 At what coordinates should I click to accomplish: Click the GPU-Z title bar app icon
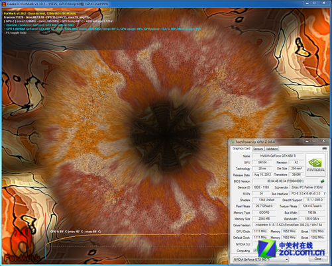tap(232, 142)
